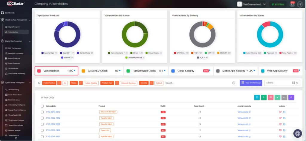Open the CVE-2022-2068 link

[x=53, y=124]
